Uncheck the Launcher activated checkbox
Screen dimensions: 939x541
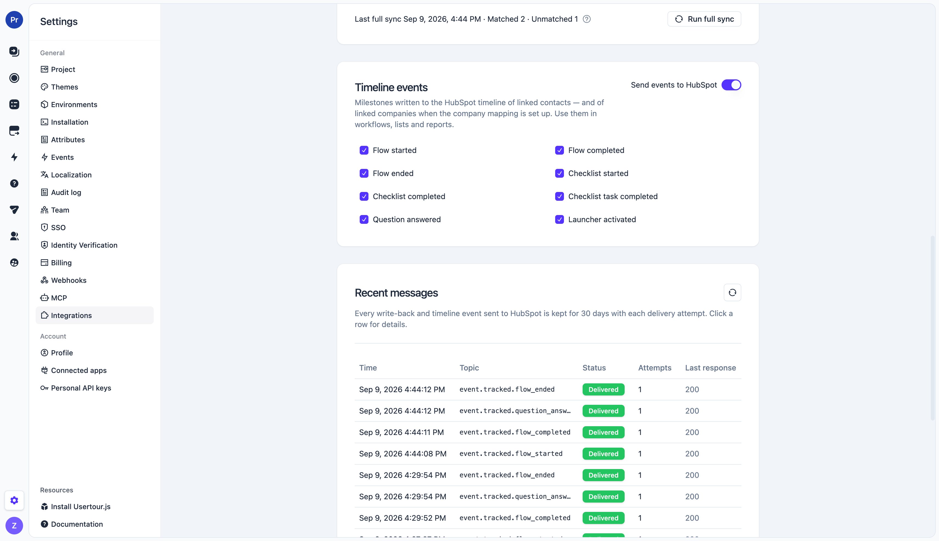pyautogui.click(x=559, y=220)
